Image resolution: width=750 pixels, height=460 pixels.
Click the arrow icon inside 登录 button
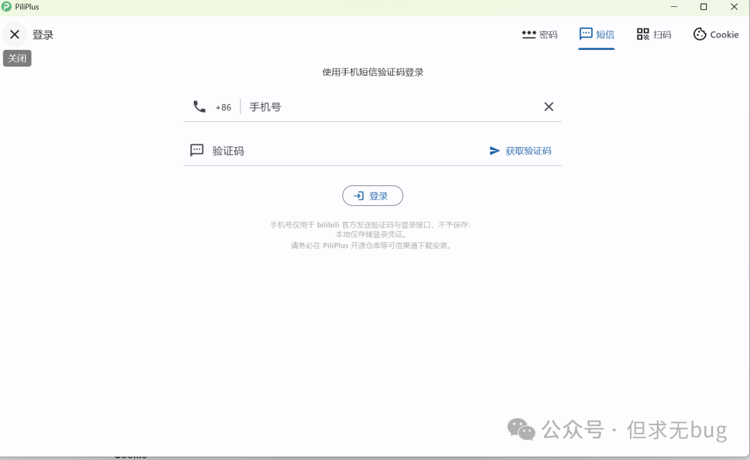[x=359, y=196]
